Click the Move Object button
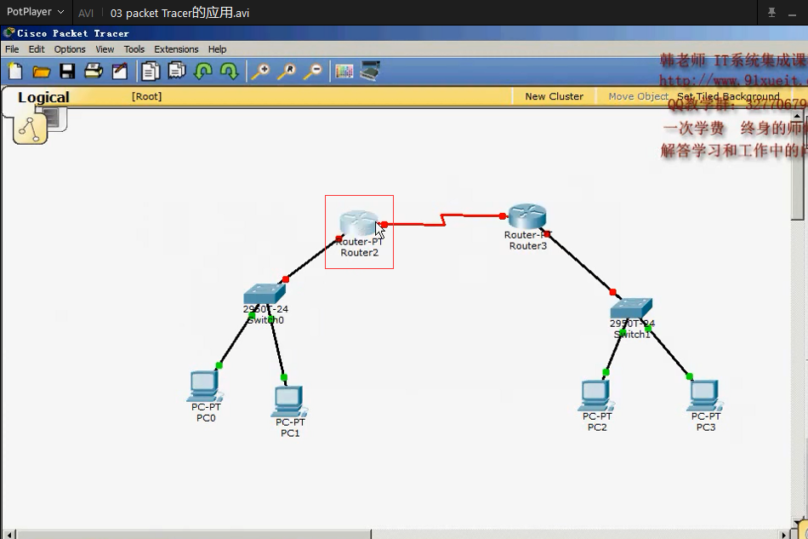This screenshot has height=539, width=808. coord(638,96)
